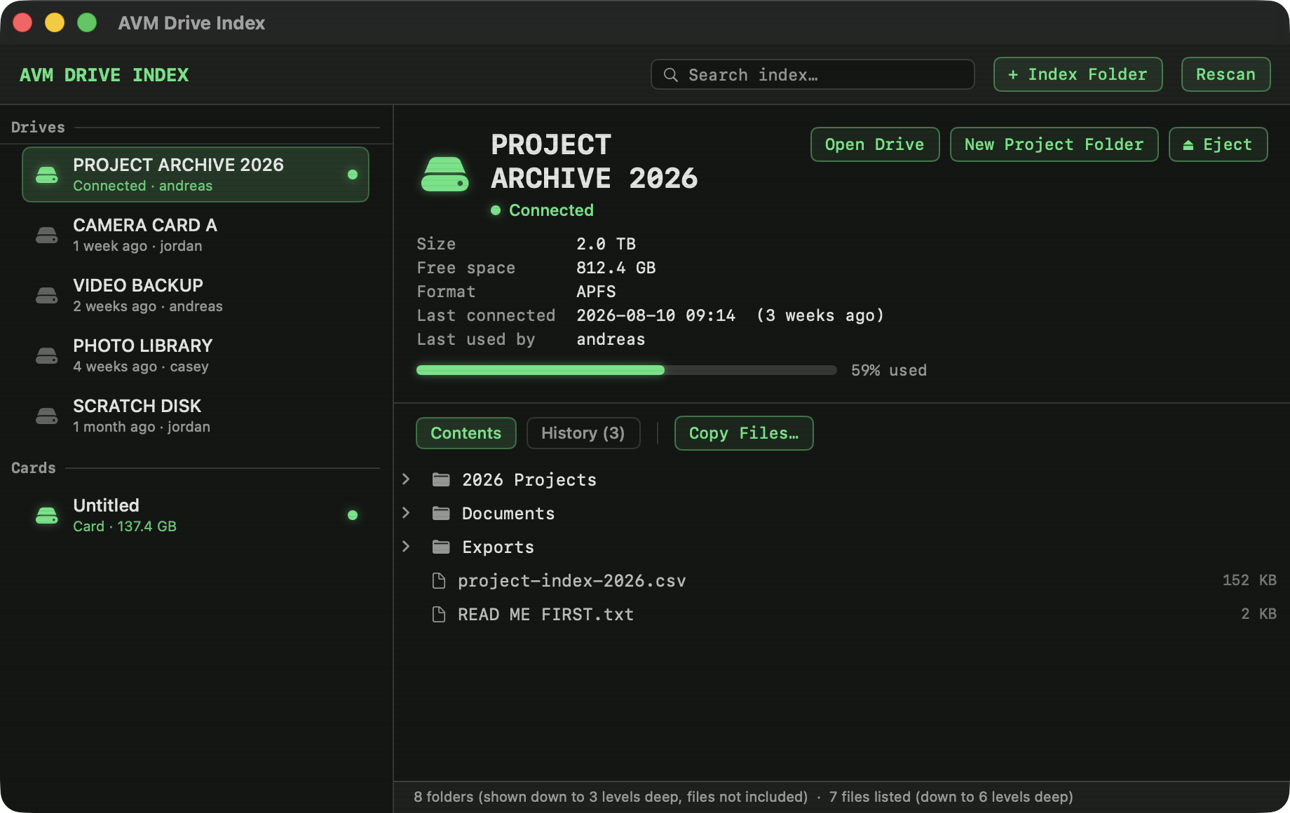This screenshot has width=1290, height=813.
Task: Expand the Documents folder
Action: pyautogui.click(x=406, y=513)
